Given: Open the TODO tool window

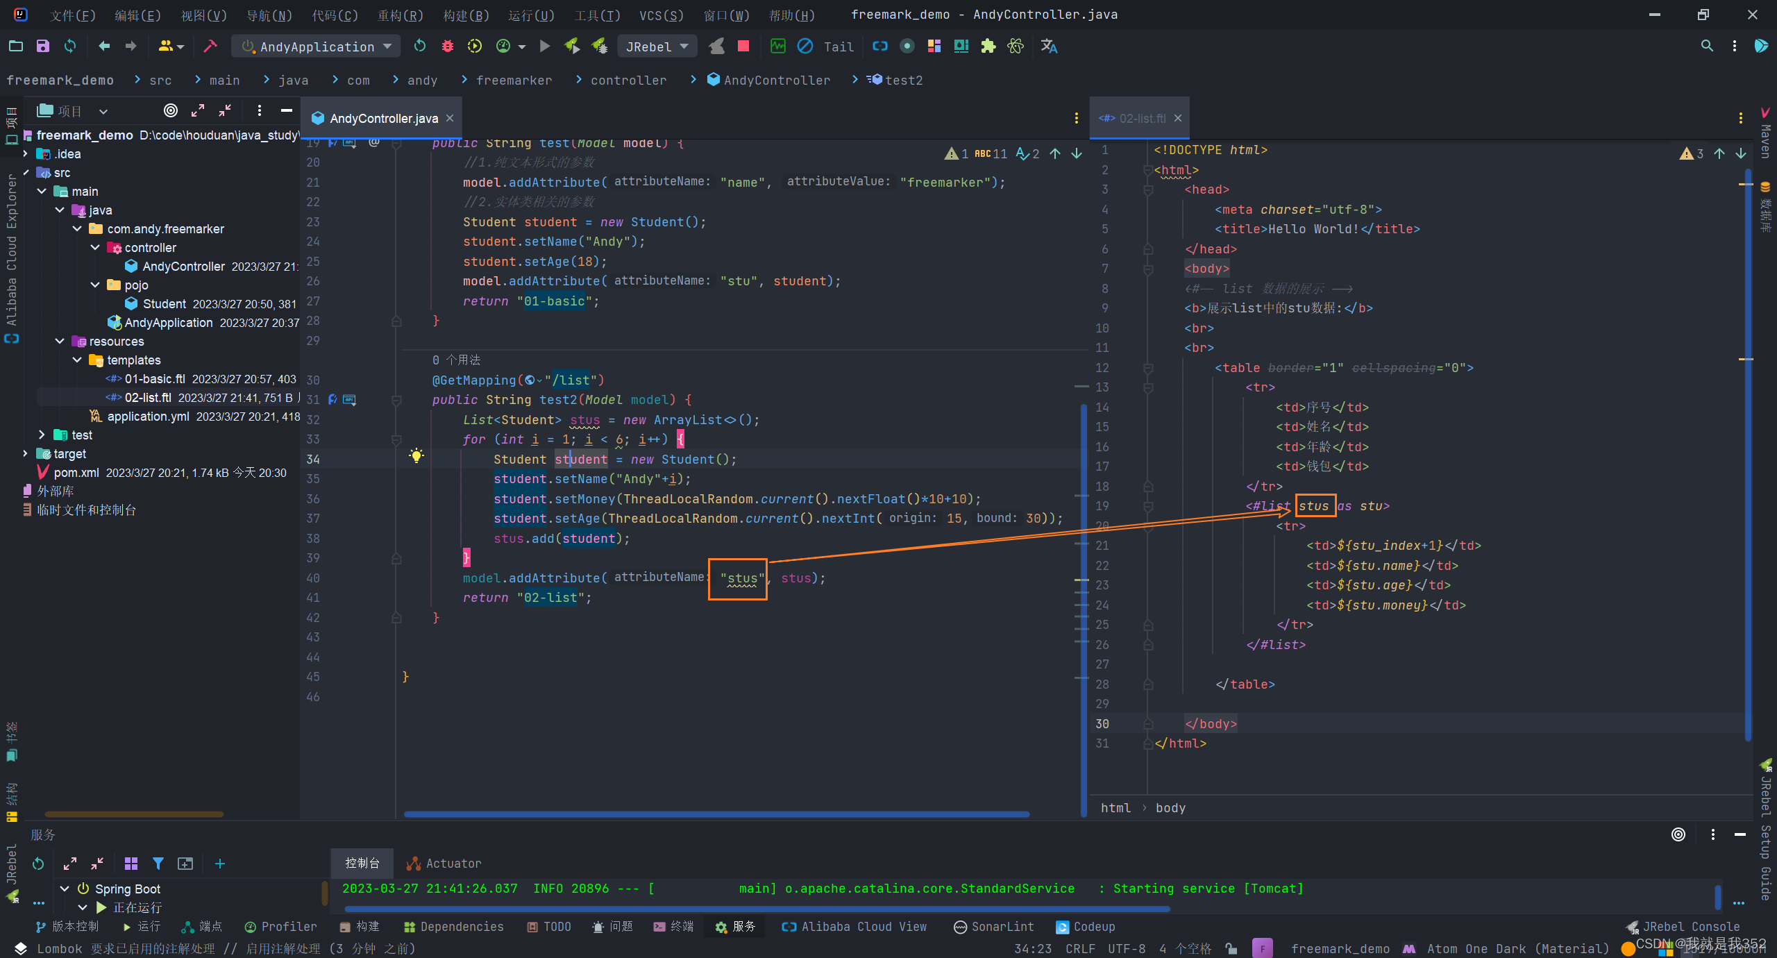Looking at the screenshot, I should click(549, 927).
